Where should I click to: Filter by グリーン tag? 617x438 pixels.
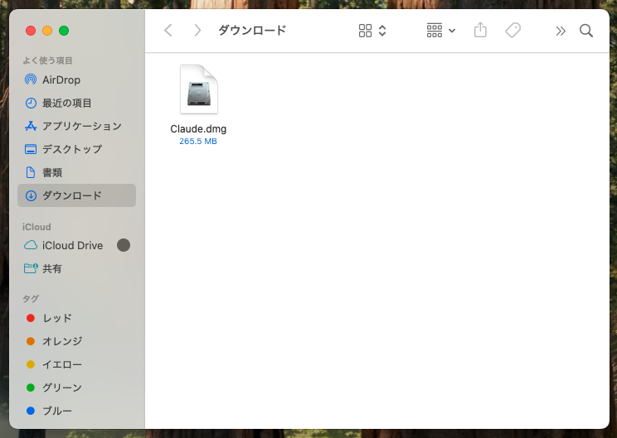coord(77,387)
